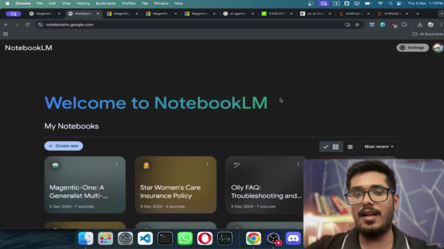Open options menu on Olly FAQ card
The width and height of the screenshot is (444, 249).
[x=298, y=165]
